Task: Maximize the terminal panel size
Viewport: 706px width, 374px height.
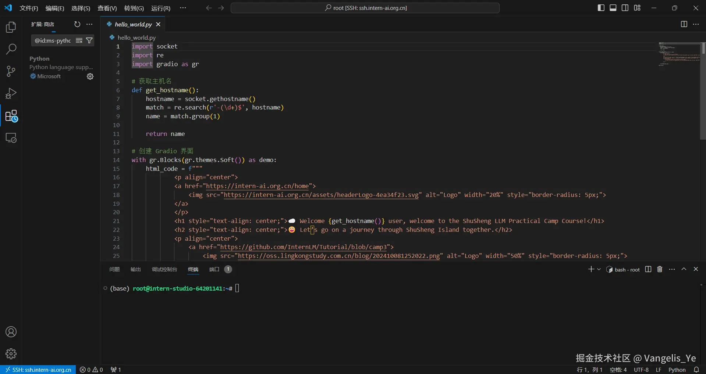Action: coord(684,269)
